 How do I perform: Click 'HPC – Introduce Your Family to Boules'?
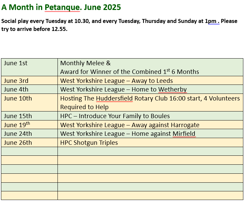(x=115, y=116)
